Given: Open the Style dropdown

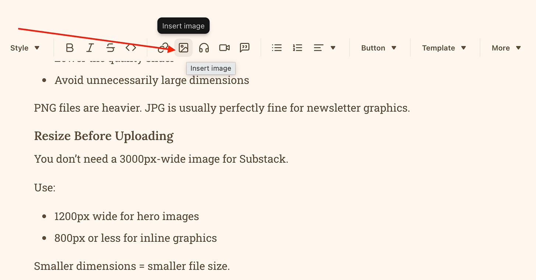Looking at the screenshot, I should (25, 48).
